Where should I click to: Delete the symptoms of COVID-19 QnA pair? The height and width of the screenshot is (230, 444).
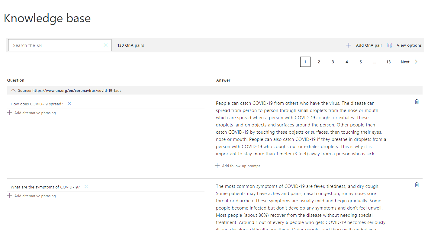(417, 185)
